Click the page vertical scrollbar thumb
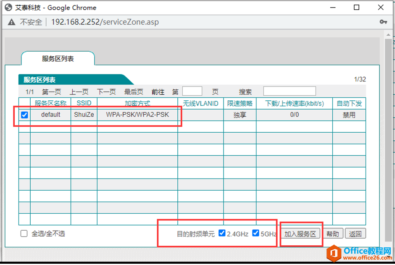 388,140
